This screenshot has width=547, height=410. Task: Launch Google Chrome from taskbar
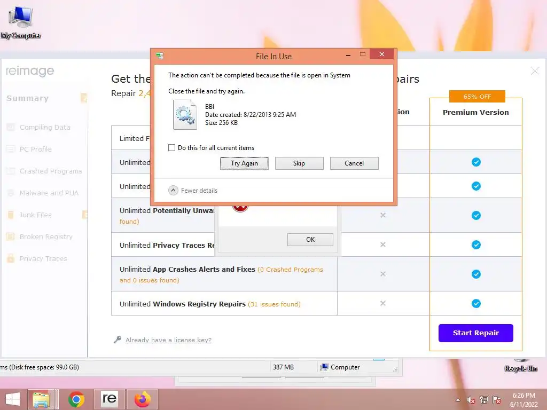pos(76,399)
